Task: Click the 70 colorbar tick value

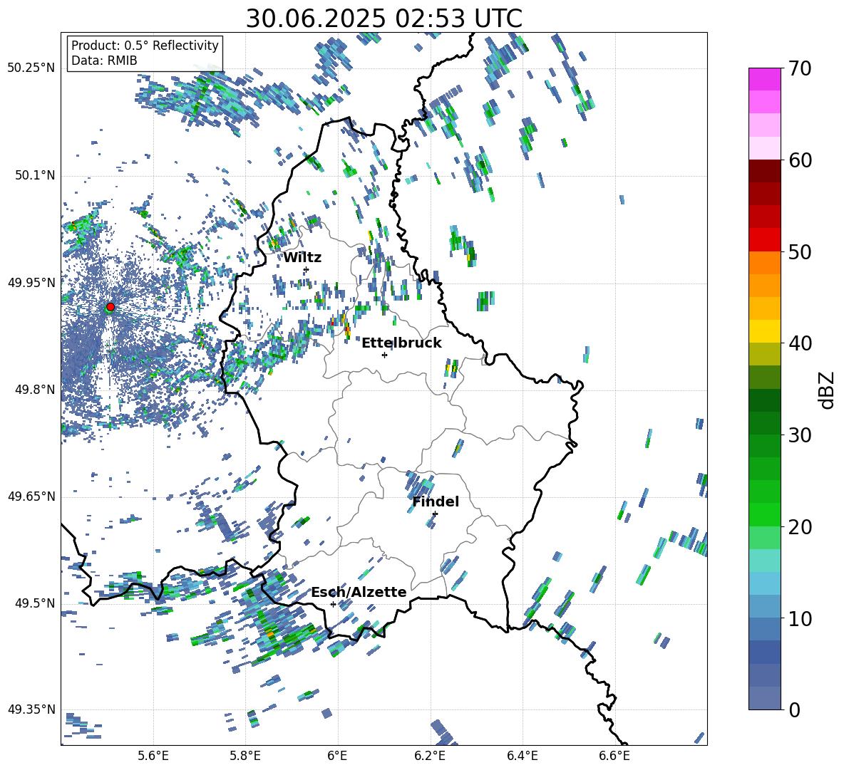Action: tap(800, 68)
